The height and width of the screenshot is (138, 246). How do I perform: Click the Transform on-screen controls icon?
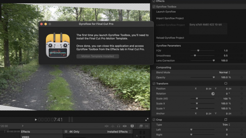point(226,84)
